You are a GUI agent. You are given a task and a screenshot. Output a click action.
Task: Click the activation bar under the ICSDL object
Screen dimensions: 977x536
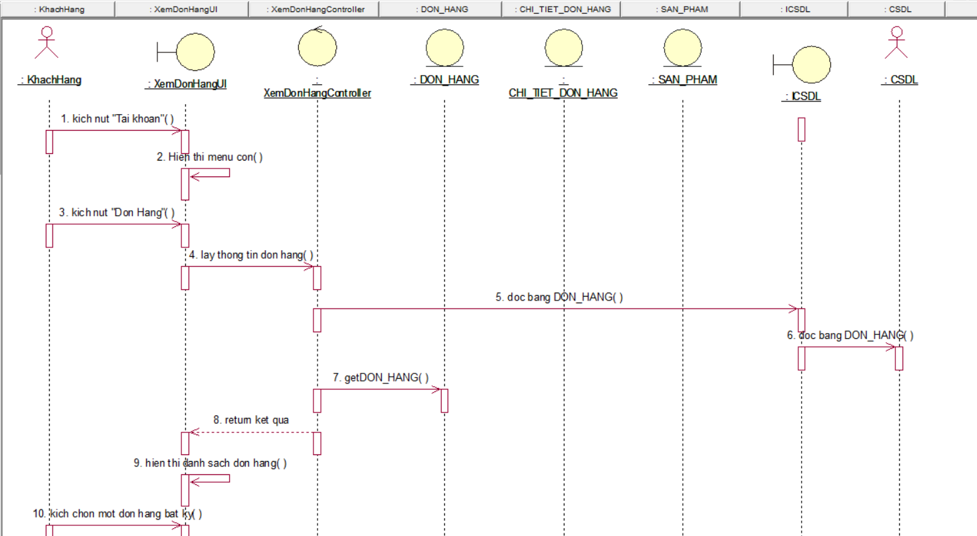[802, 129]
